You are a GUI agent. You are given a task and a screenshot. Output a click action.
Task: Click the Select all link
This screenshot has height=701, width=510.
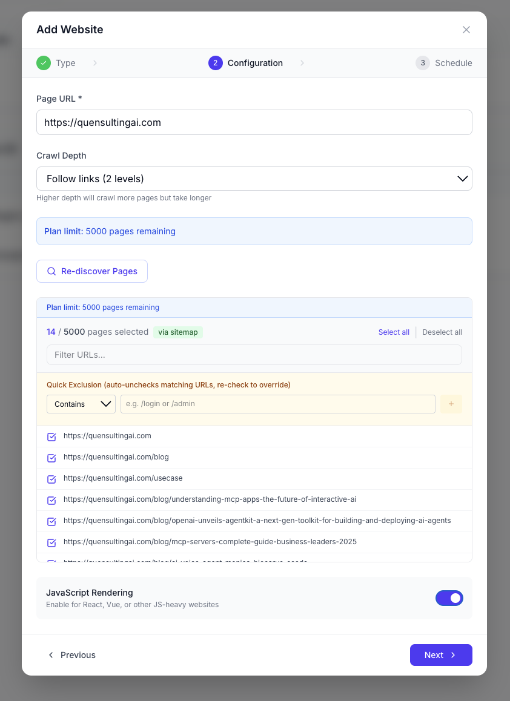tap(394, 332)
